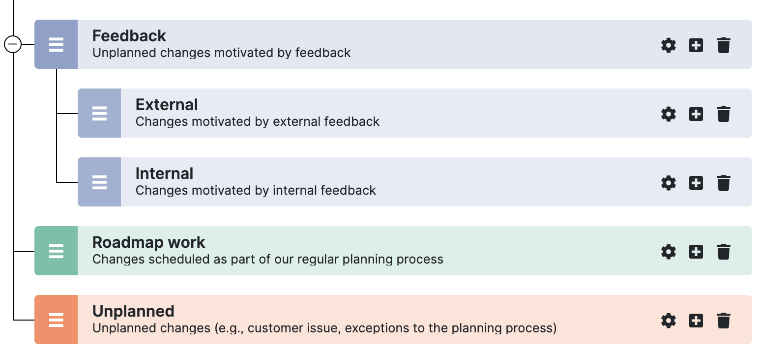Add child category under Roadmap work

696,252
